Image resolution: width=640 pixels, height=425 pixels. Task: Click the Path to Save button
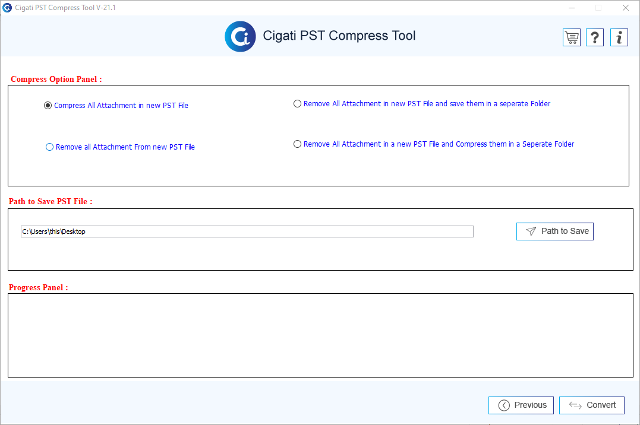click(554, 231)
